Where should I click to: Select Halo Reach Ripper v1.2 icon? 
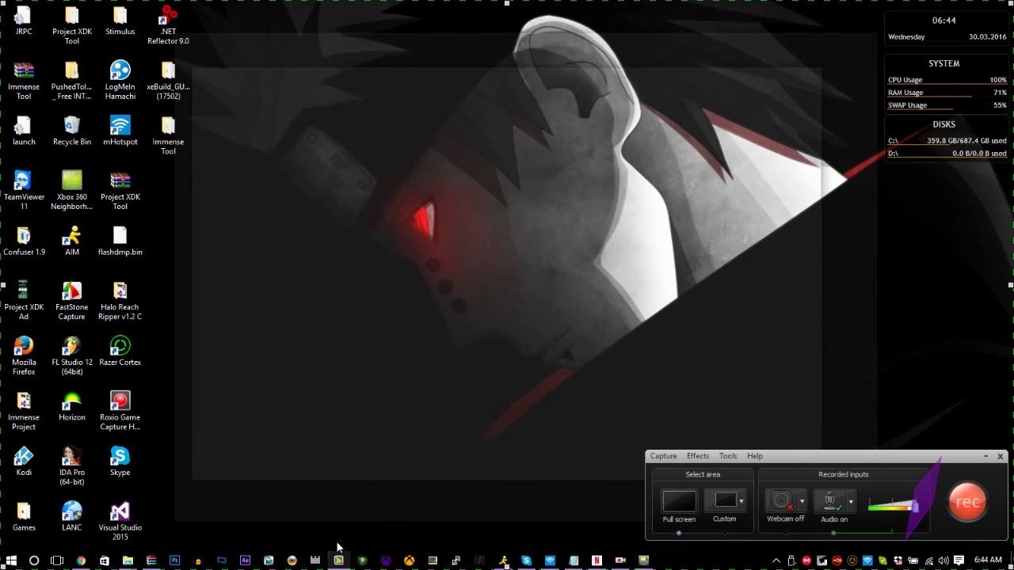click(120, 301)
